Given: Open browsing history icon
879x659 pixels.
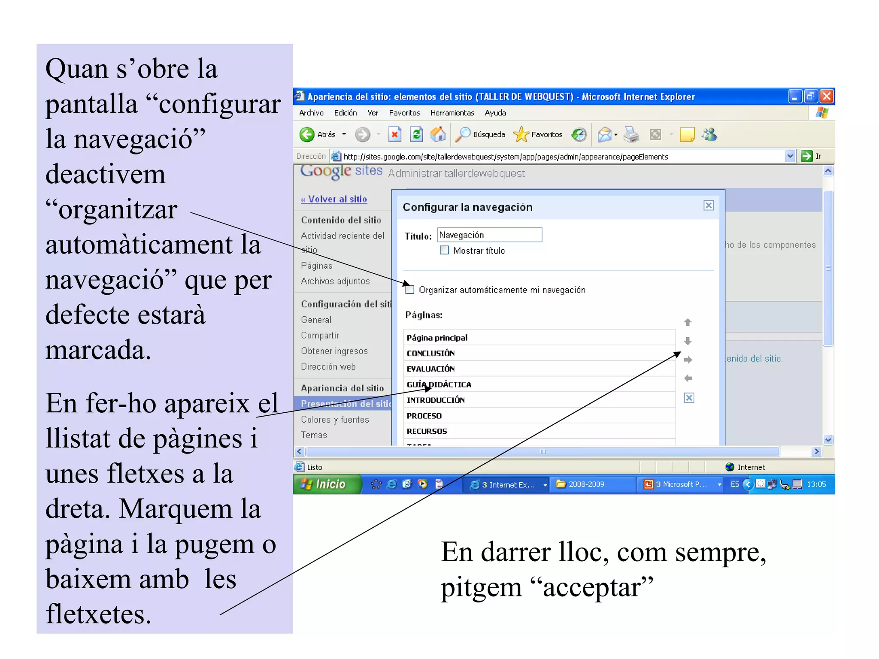Looking at the screenshot, I should click(579, 135).
